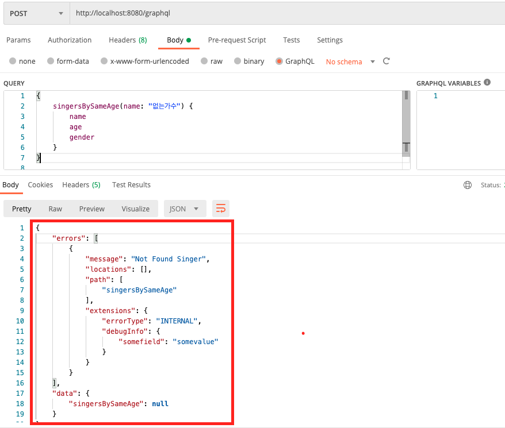This screenshot has width=505, height=428.
Task: Select the GraphQL body option
Action: pos(295,61)
